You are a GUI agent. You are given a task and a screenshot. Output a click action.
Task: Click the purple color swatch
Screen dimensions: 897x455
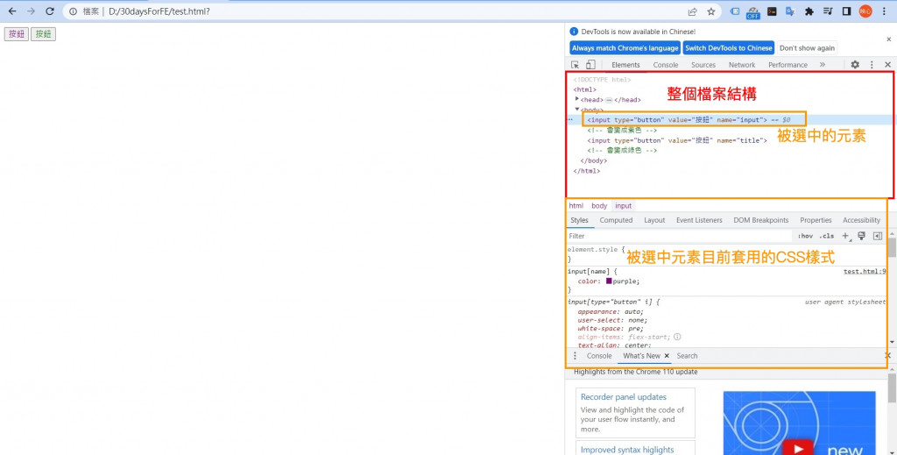(x=610, y=281)
